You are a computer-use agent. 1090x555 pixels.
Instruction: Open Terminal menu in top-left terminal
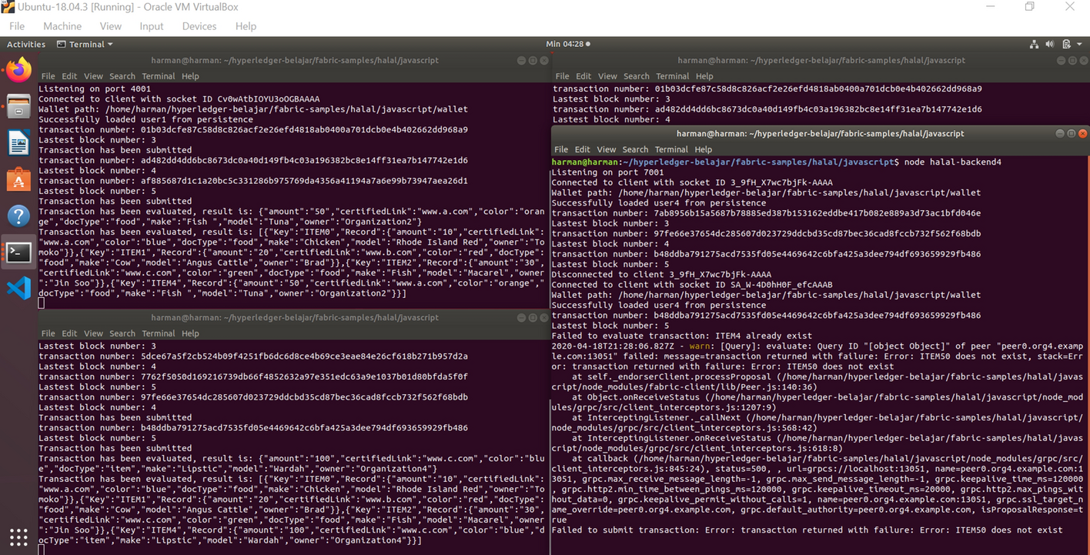[x=158, y=76]
